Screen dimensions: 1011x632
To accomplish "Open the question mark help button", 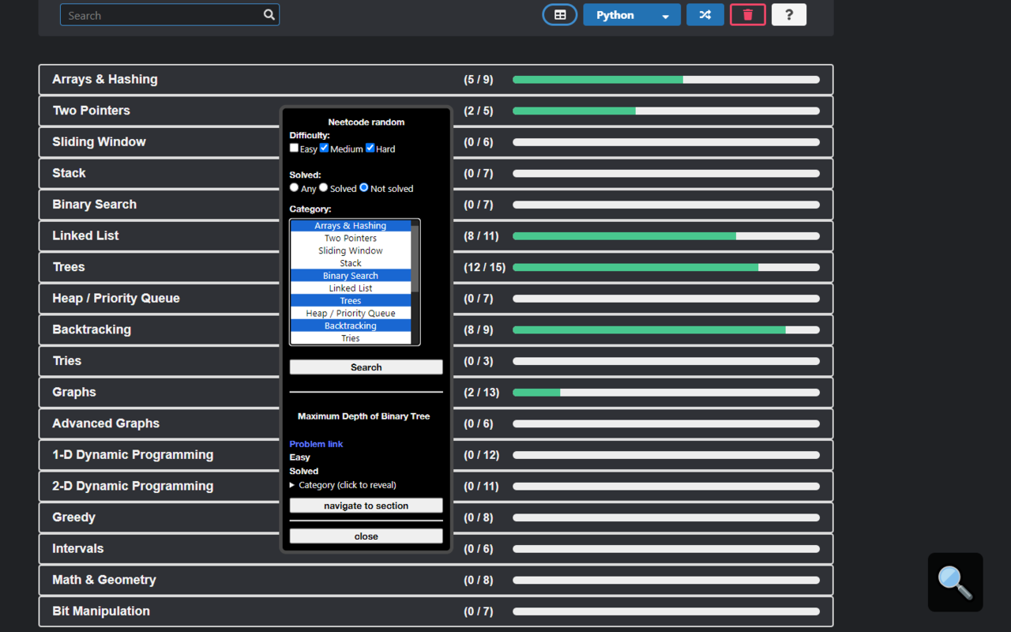I will [x=788, y=15].
